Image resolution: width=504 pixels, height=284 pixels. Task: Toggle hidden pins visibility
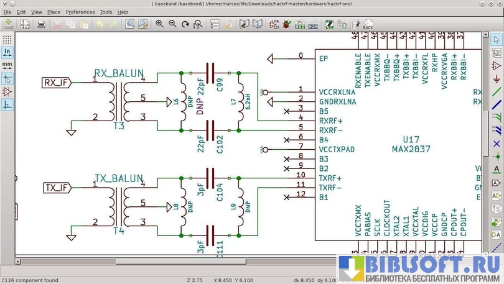[7, 92]
